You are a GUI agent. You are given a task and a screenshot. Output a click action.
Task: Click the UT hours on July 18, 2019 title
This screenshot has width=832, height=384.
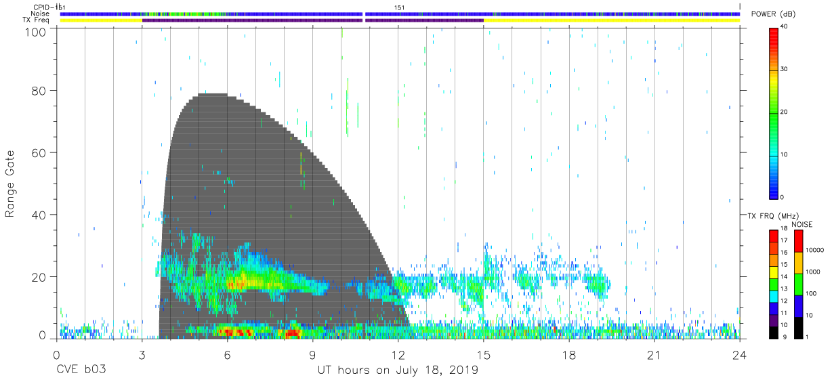398,370
